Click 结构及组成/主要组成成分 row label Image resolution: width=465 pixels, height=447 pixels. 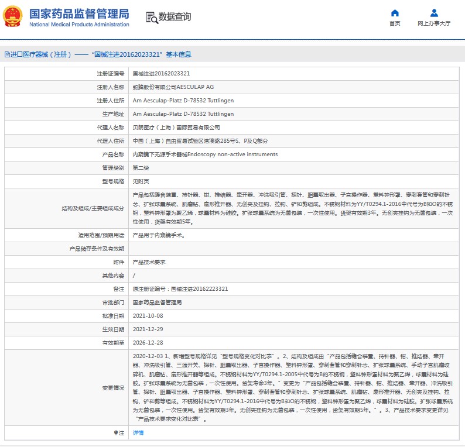click(x=93, y=208)
